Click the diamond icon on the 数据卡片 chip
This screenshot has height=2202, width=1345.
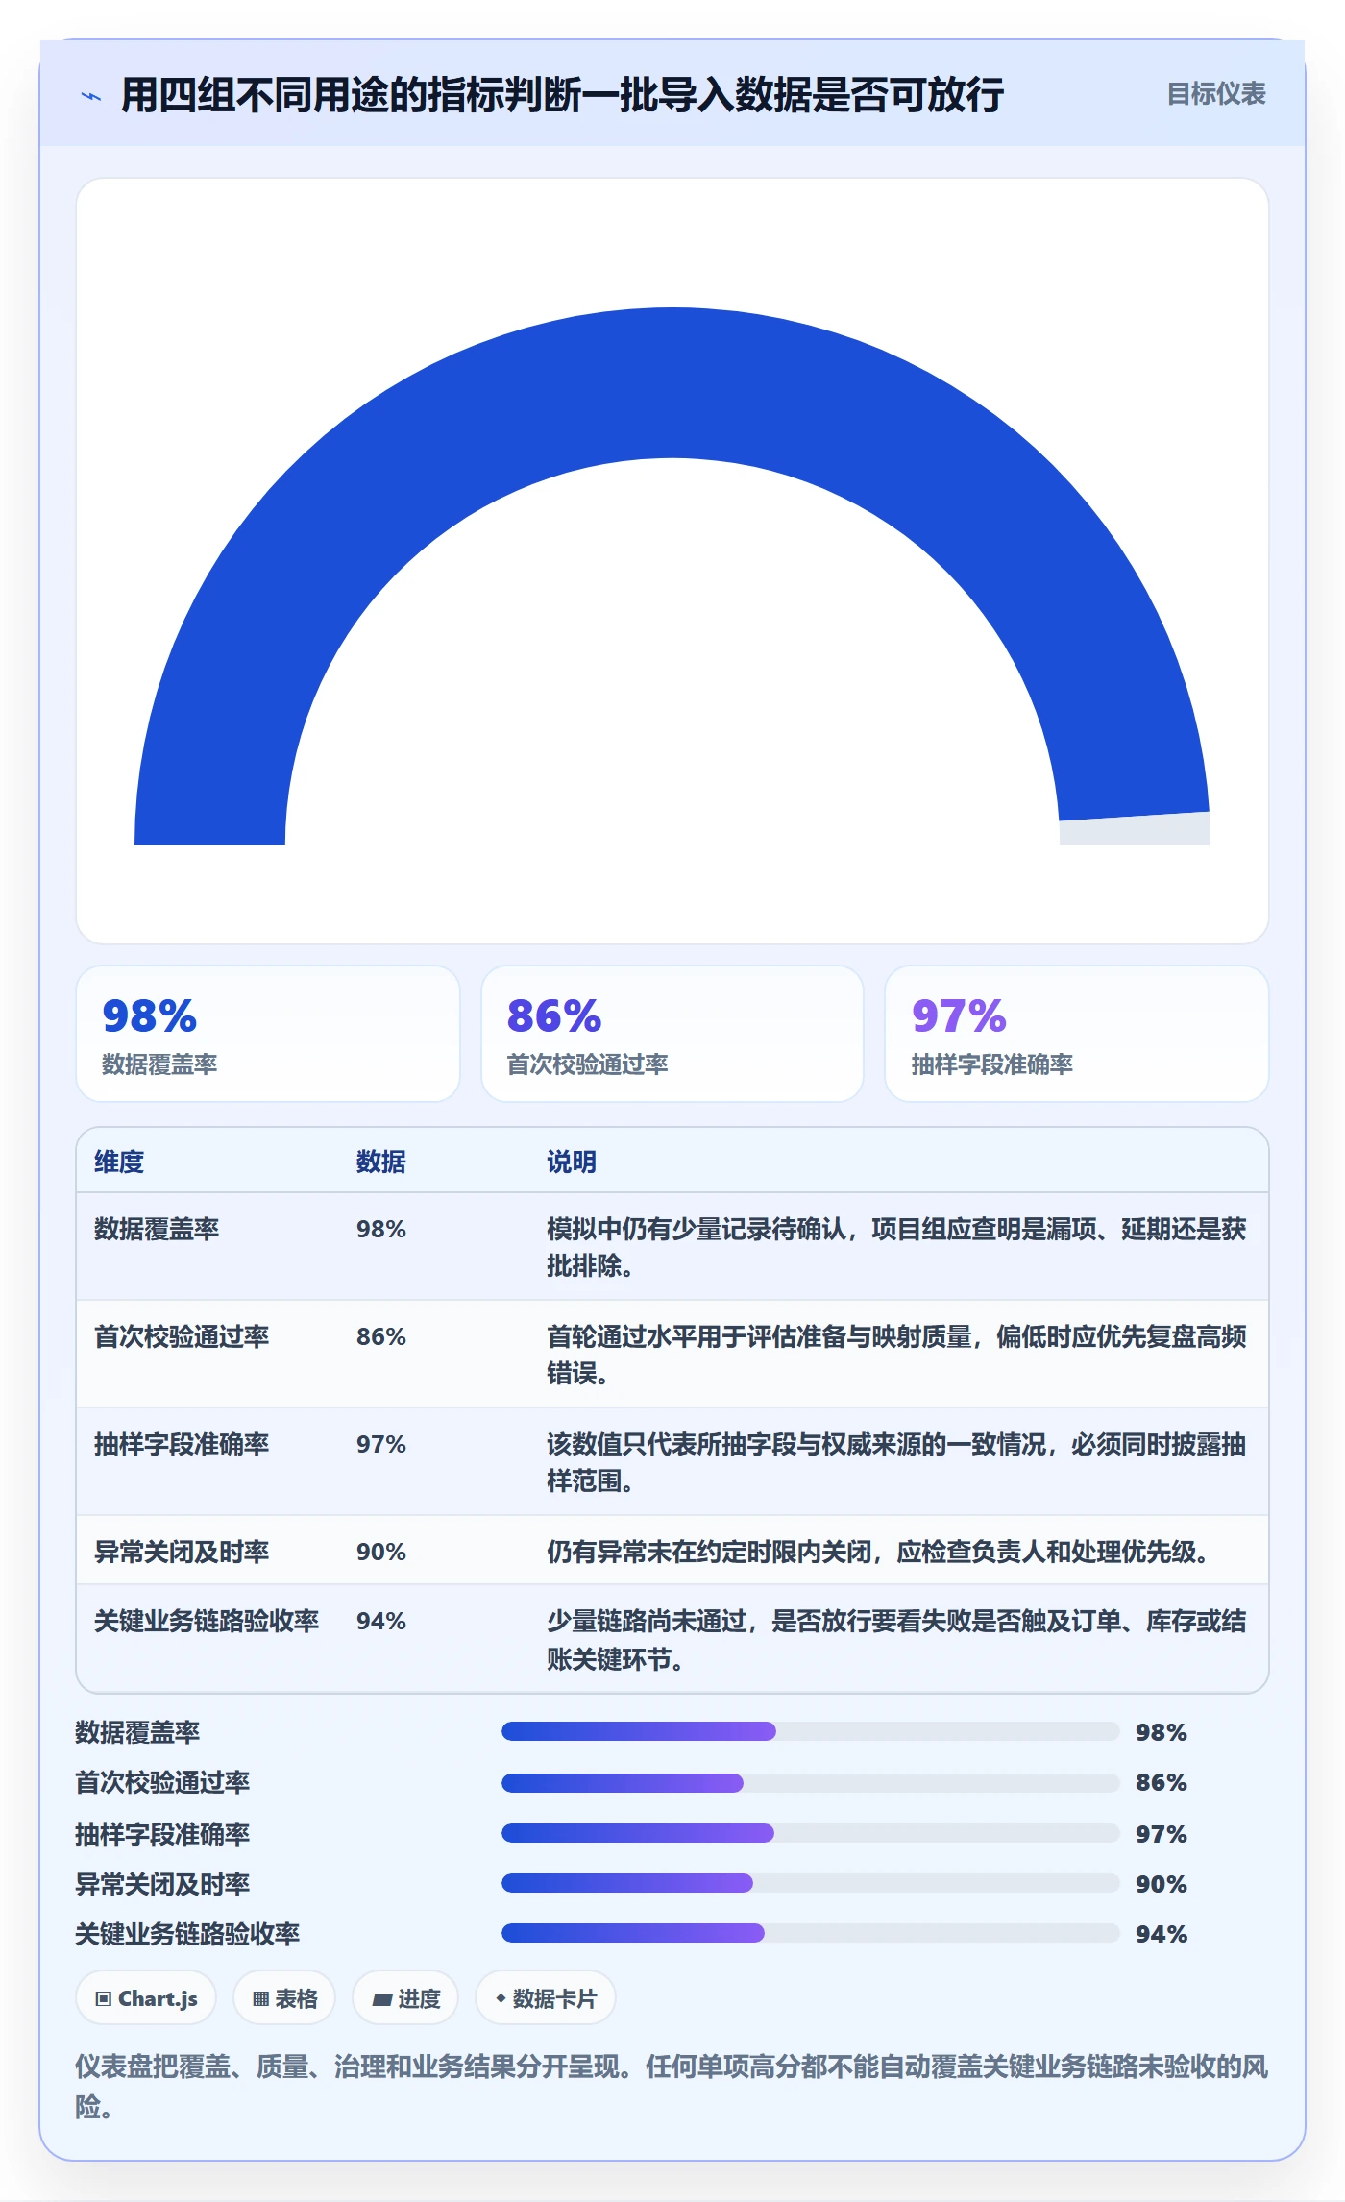click(501, 1998)
